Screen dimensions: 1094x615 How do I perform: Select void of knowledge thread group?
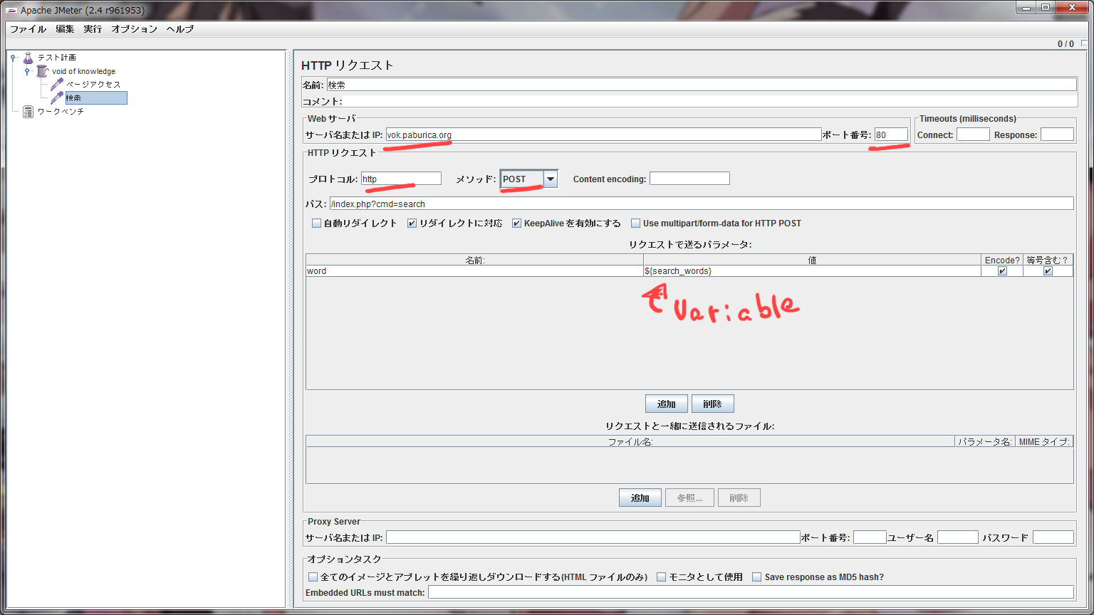tap(83, 71)
